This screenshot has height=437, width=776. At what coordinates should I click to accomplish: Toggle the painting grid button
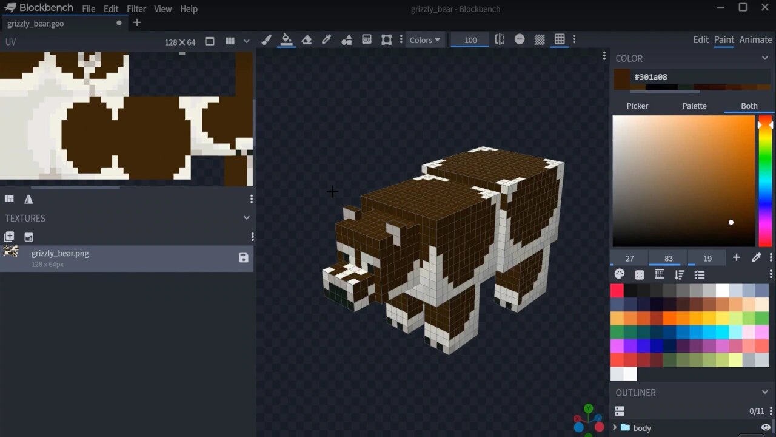point(560,39)
